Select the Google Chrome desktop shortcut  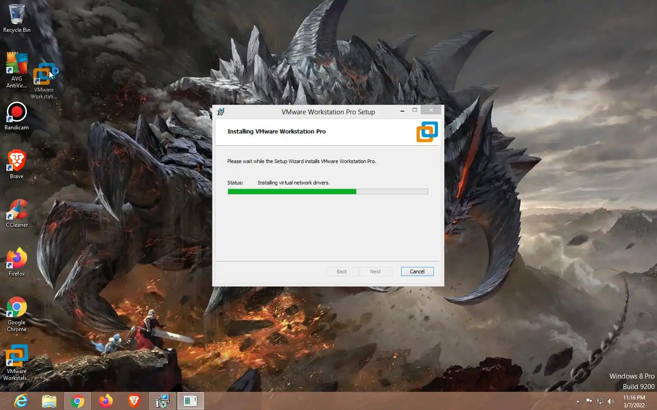pos(17,314)
